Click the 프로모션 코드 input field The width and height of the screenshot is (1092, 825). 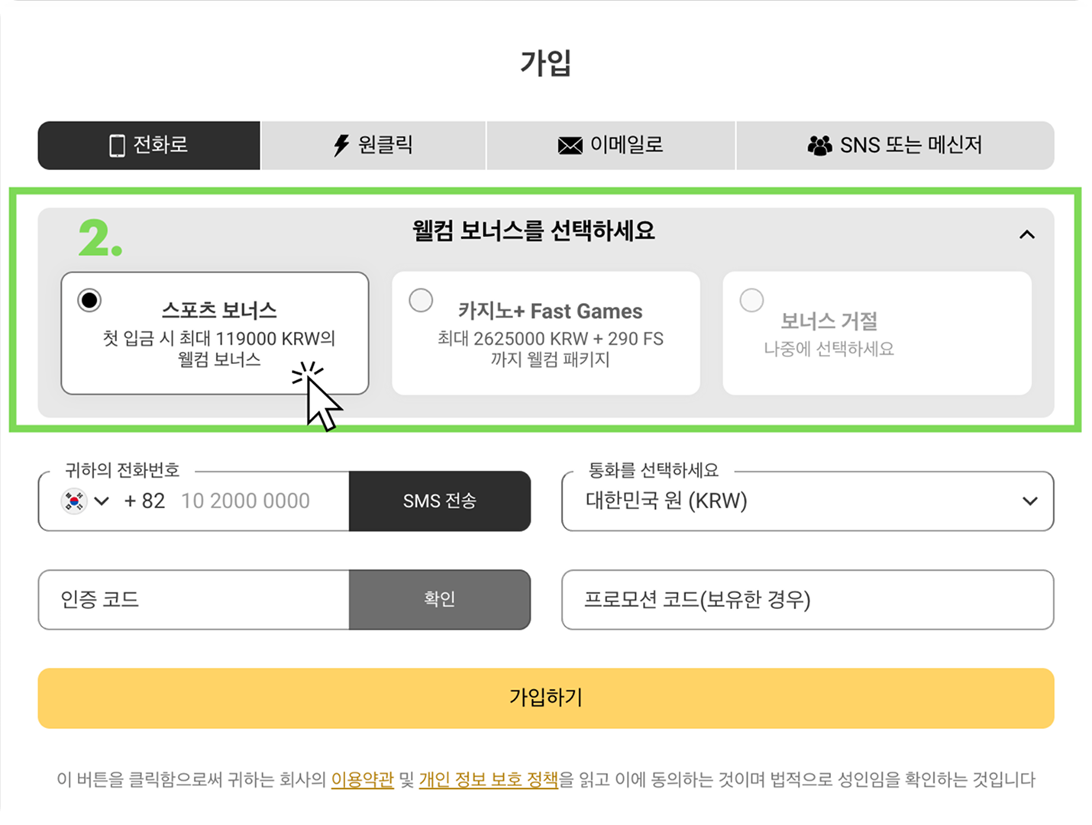807,600
